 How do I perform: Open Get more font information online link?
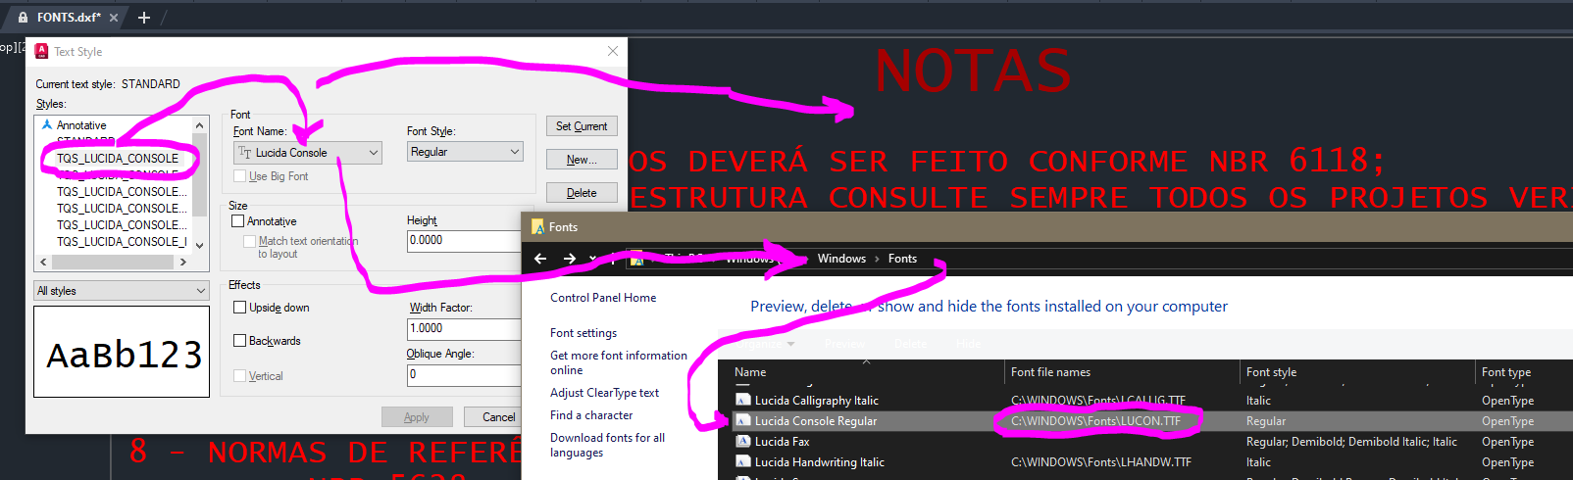(x=619, y=362)
